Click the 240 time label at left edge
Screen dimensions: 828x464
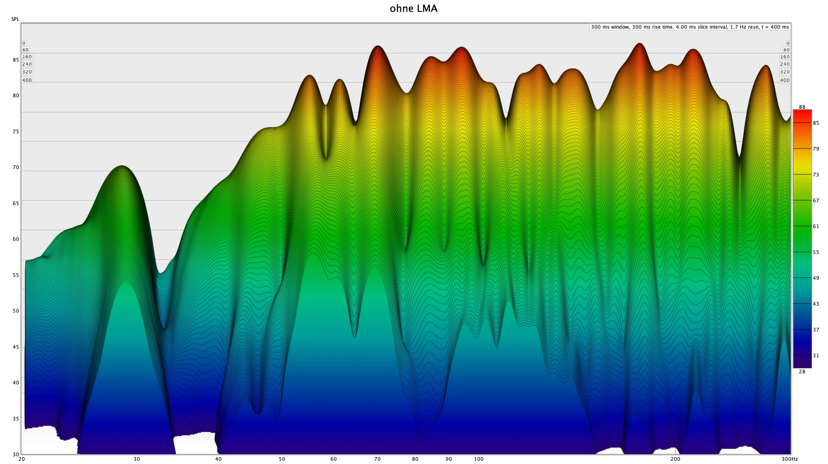click(x=27, y=64)
